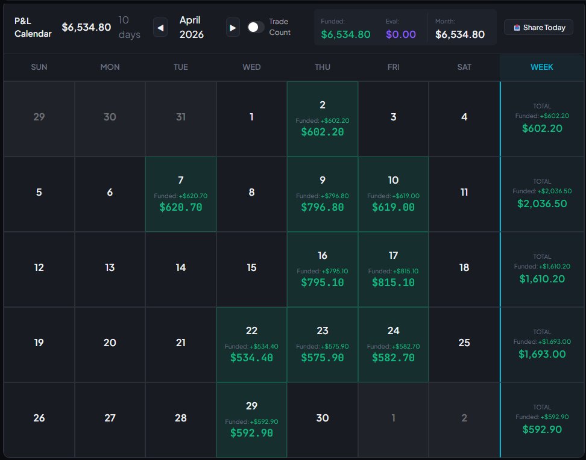Select April 10 cell showing $619.00
586x460 pixels.
click(393, 194)
